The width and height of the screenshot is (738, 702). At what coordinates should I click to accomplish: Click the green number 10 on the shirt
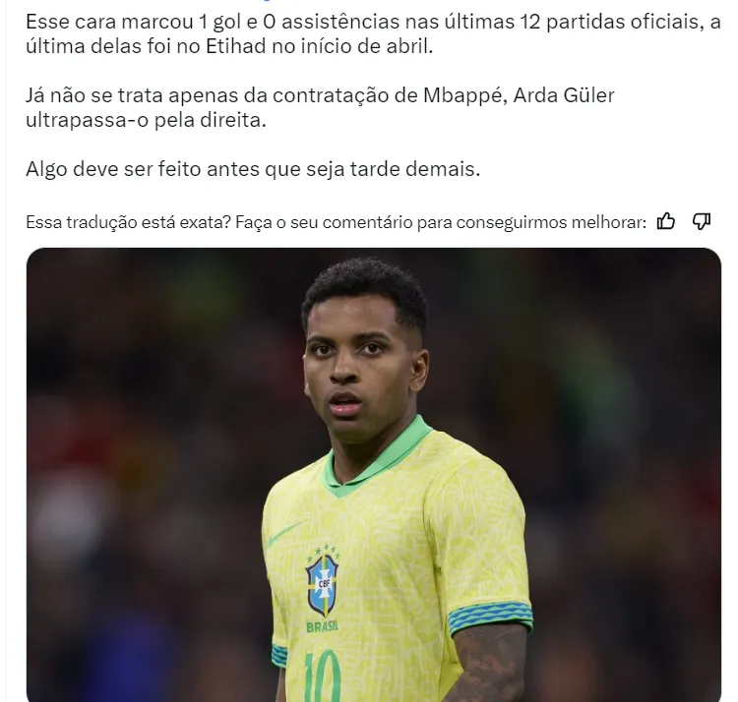pos(323,676)
